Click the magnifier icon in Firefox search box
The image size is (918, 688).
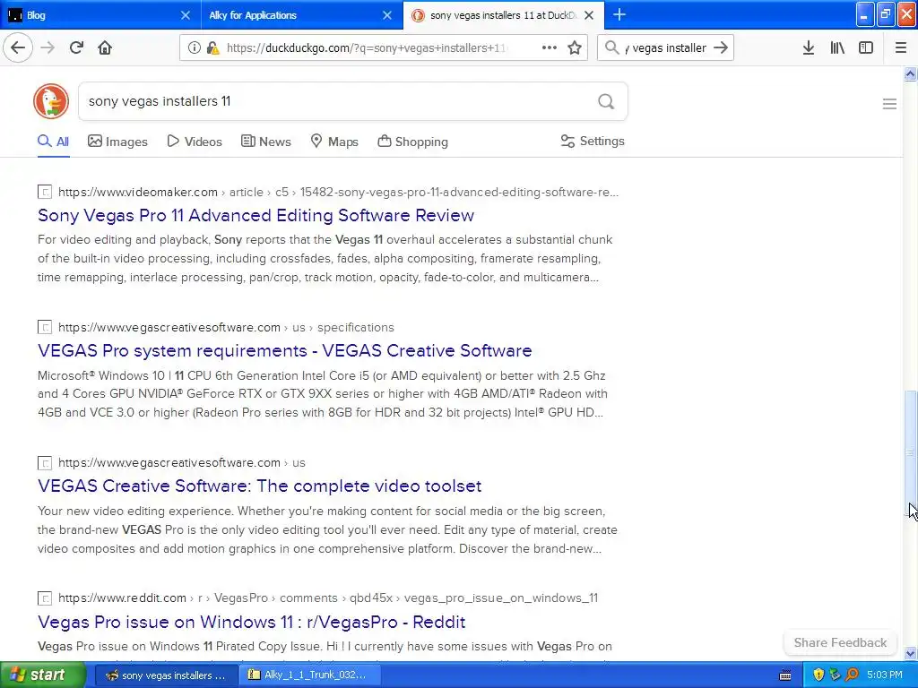coord(611,47)
